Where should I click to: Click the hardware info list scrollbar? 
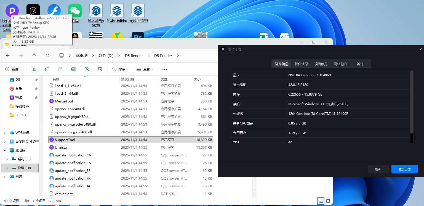[x=412, y=102]
